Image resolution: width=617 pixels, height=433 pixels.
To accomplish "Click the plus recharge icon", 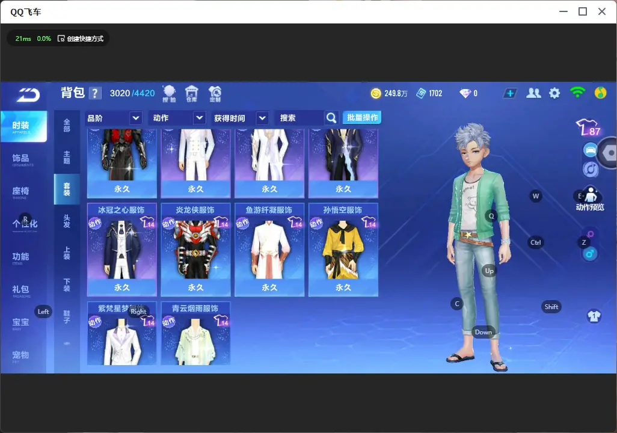I will [x=510, y=93].
